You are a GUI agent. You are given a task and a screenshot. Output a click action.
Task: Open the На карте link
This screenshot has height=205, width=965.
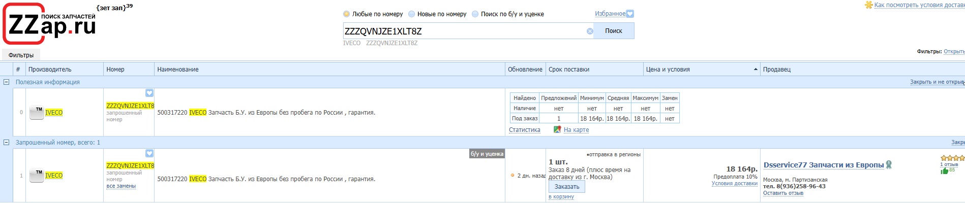pyautogui.click(x=576, y=130)
